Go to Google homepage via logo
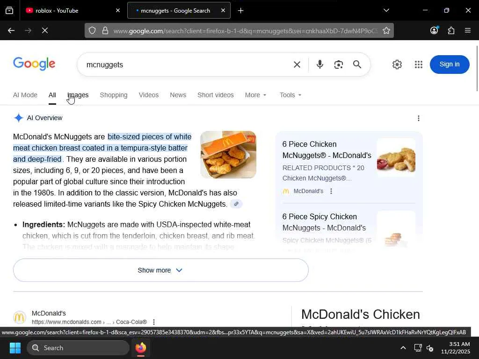Viewport: 479px width, 359px height. click(34, 64)
